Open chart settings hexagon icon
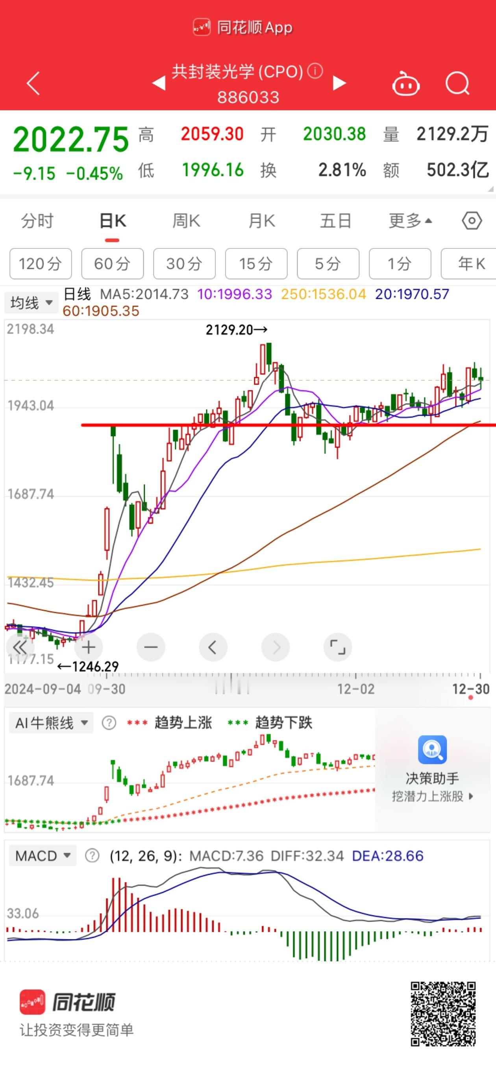This screenshot has width=496, height=1074. coord(472,220)
